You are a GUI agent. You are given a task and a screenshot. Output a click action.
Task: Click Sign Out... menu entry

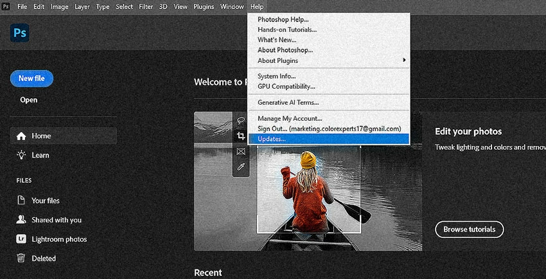pyautogui.click(x=328, y=129)
